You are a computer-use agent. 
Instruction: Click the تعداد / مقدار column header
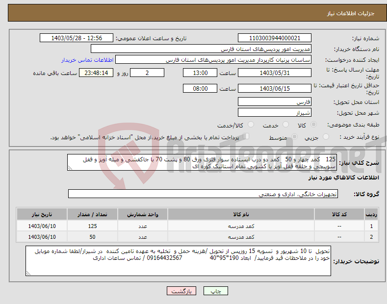coord(92,214)
